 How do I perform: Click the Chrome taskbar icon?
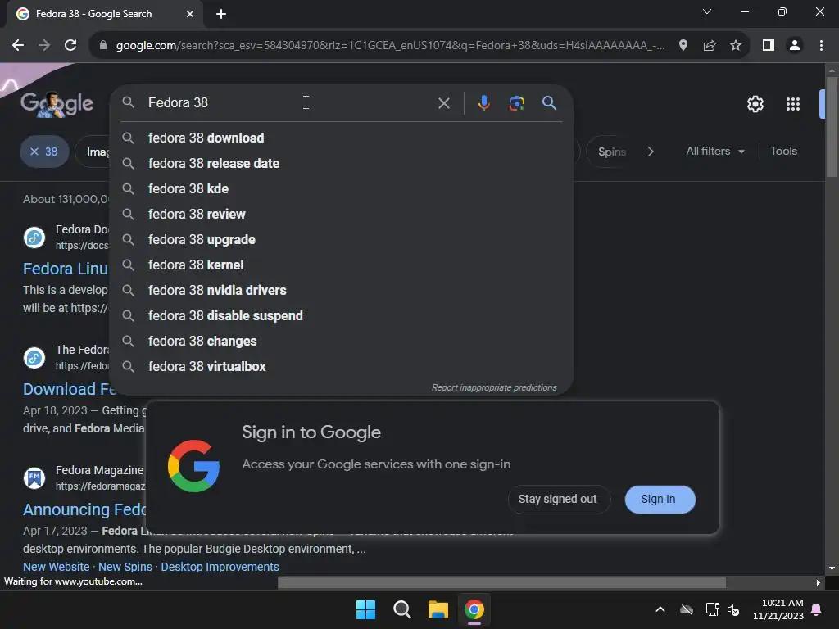tap(474, 609)
